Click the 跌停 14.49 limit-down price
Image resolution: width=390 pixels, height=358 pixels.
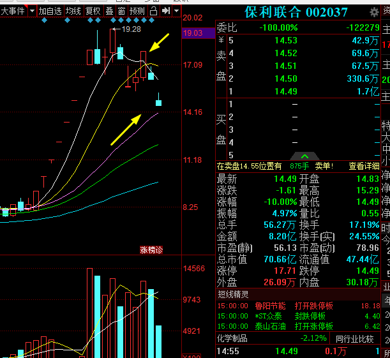tap(368, 271)
